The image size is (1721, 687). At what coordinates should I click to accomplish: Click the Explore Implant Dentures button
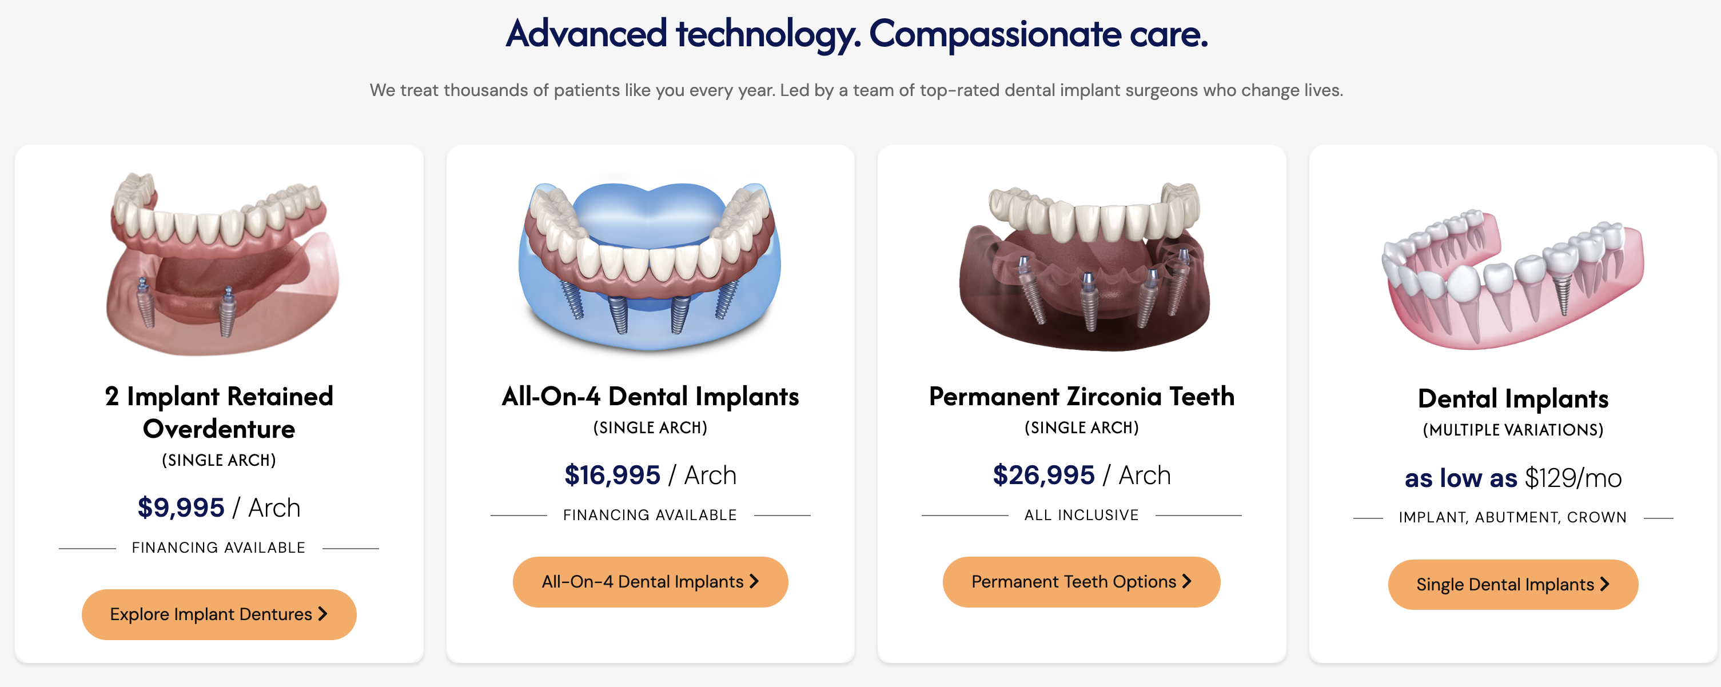[x=219, y=614]
